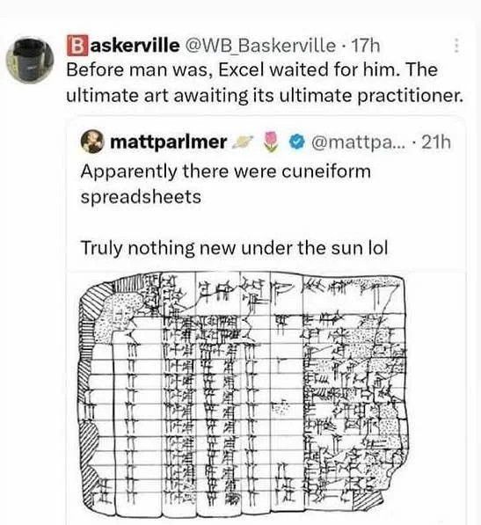Viewport: 481px width, 525px height.
Task: Open the three-dot more options menu
Action: tap(455, 45)
